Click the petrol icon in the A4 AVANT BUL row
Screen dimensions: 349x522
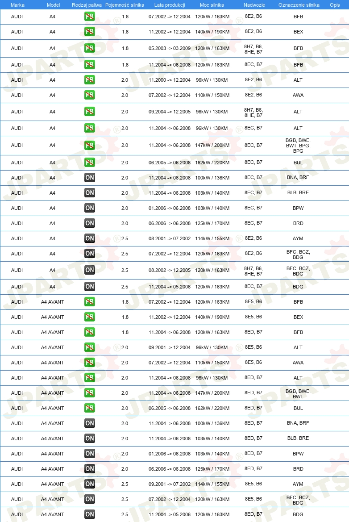pyautogui.click(x=90, y=408)
